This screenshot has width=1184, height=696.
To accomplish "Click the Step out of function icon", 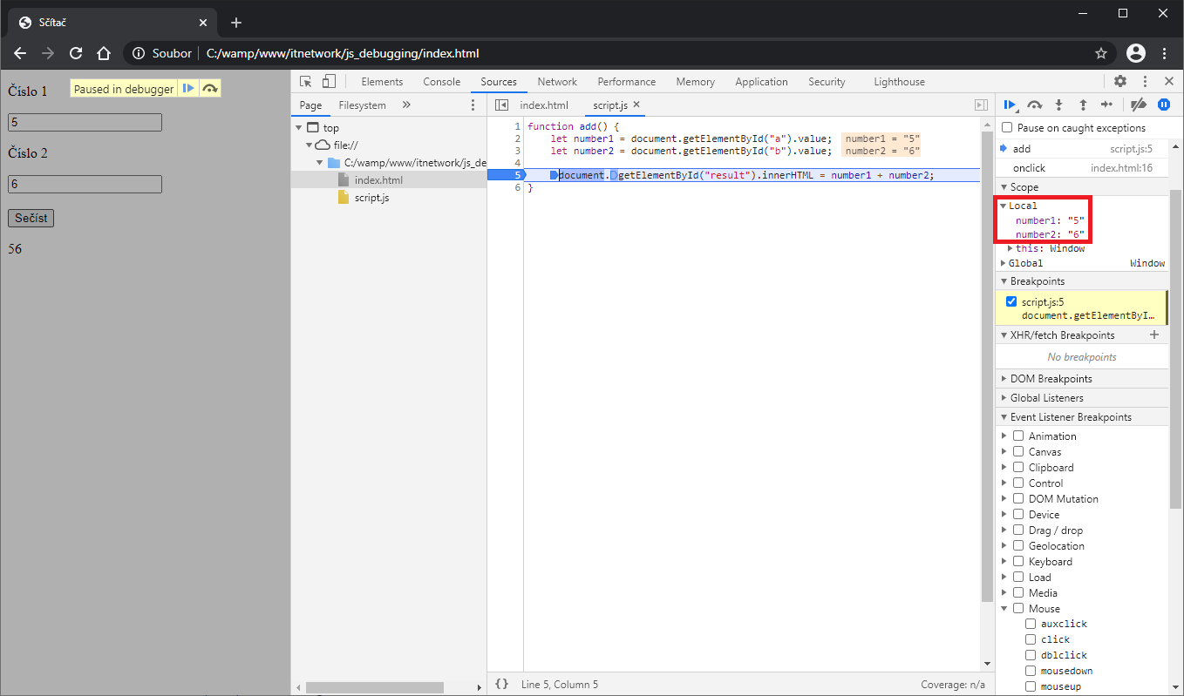I will (1083, 105).
